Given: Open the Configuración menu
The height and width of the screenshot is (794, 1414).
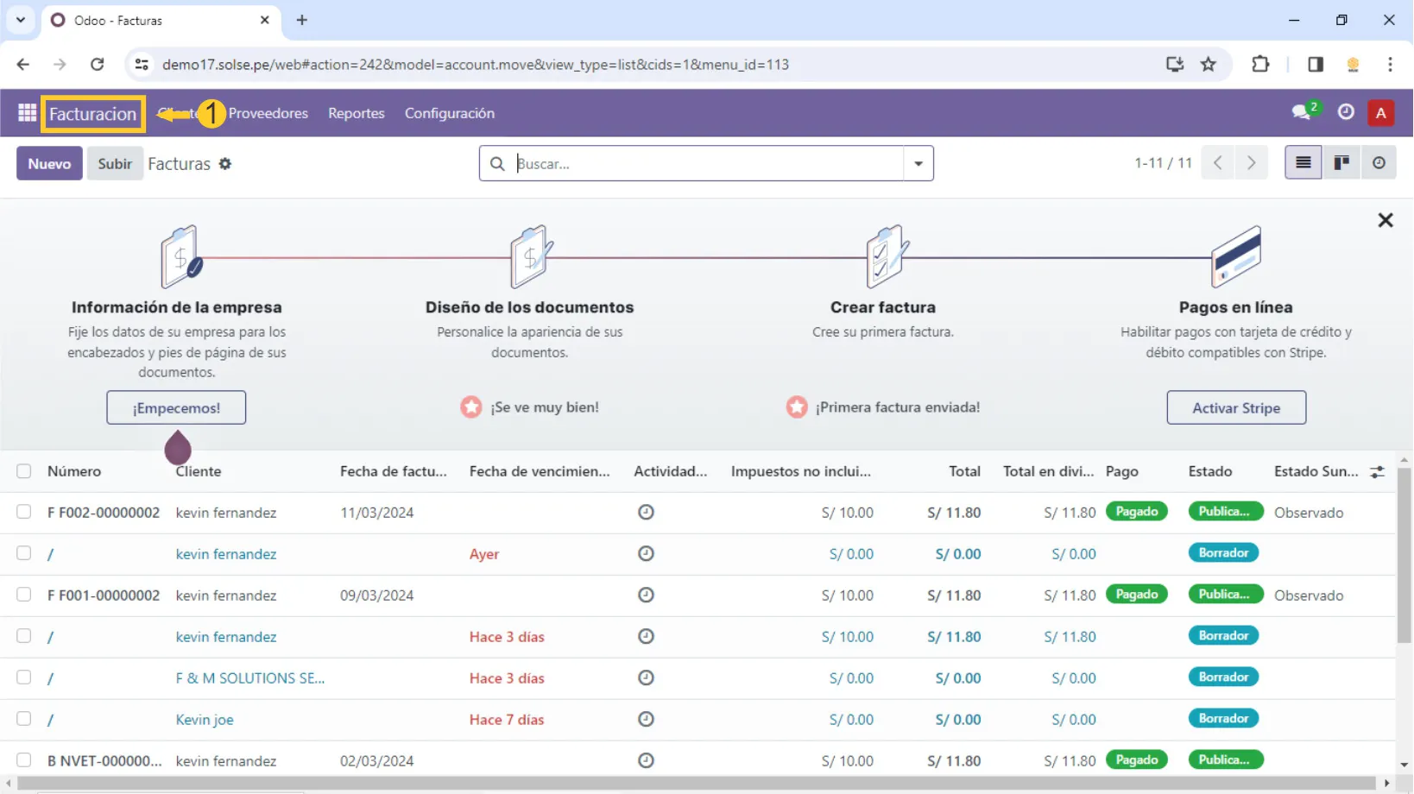Looking at the screenshot, I should 449,113.
